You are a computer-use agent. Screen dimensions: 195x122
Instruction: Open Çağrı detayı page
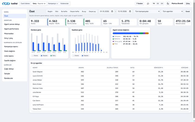(x=15, y=69)
